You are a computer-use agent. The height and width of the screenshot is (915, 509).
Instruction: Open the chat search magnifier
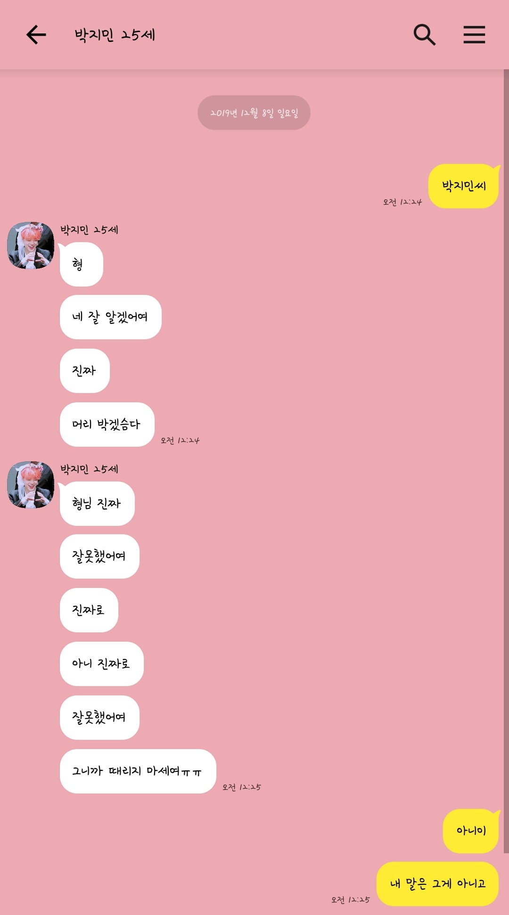(424, 35)
